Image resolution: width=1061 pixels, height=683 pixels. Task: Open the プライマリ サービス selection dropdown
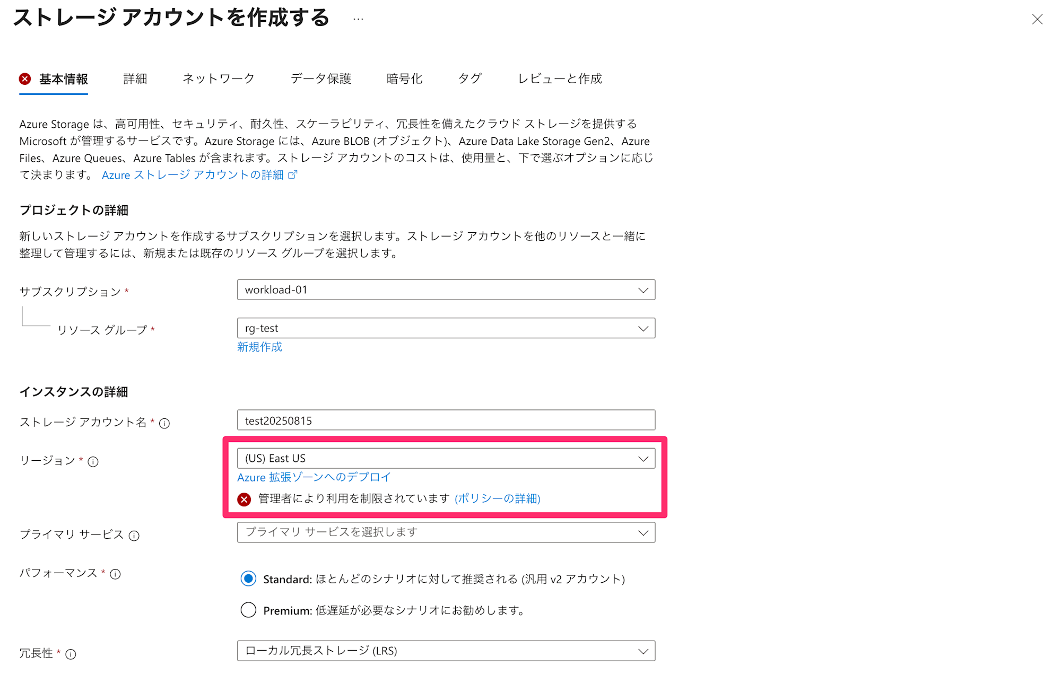[x=446, y=532]
